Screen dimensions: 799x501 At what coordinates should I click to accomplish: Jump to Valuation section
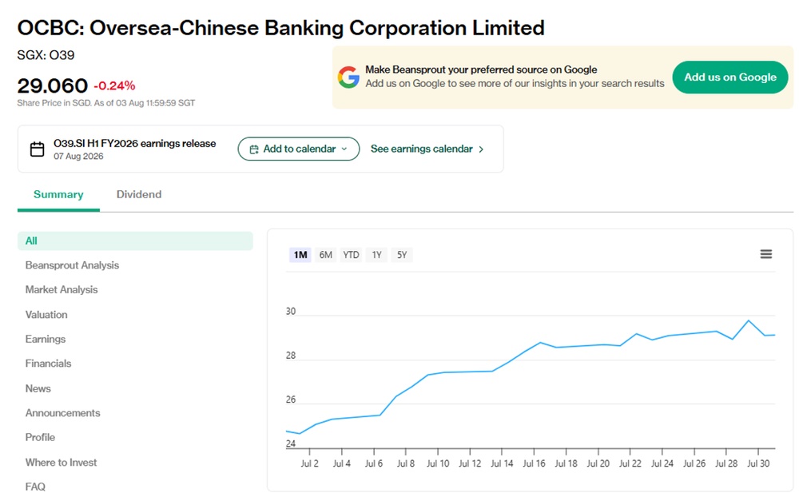tap(46, 315)
